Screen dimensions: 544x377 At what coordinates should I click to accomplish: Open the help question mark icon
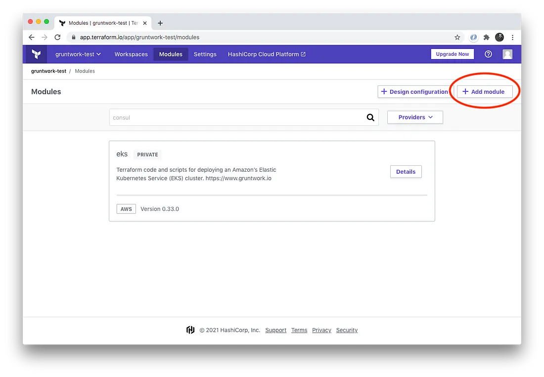point(488,54)
